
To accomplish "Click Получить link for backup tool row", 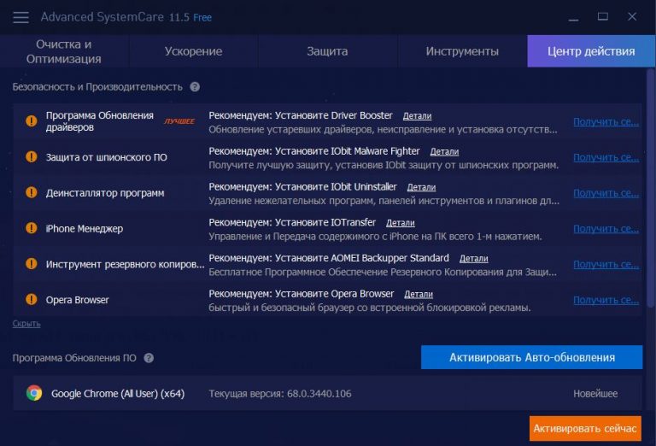I will 606,264.
